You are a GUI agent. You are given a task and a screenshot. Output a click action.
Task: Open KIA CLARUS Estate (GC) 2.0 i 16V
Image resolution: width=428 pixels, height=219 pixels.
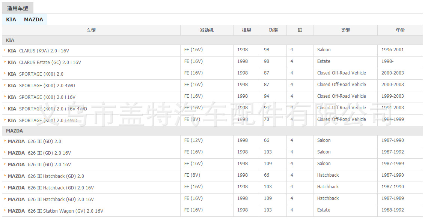[45, 63]
